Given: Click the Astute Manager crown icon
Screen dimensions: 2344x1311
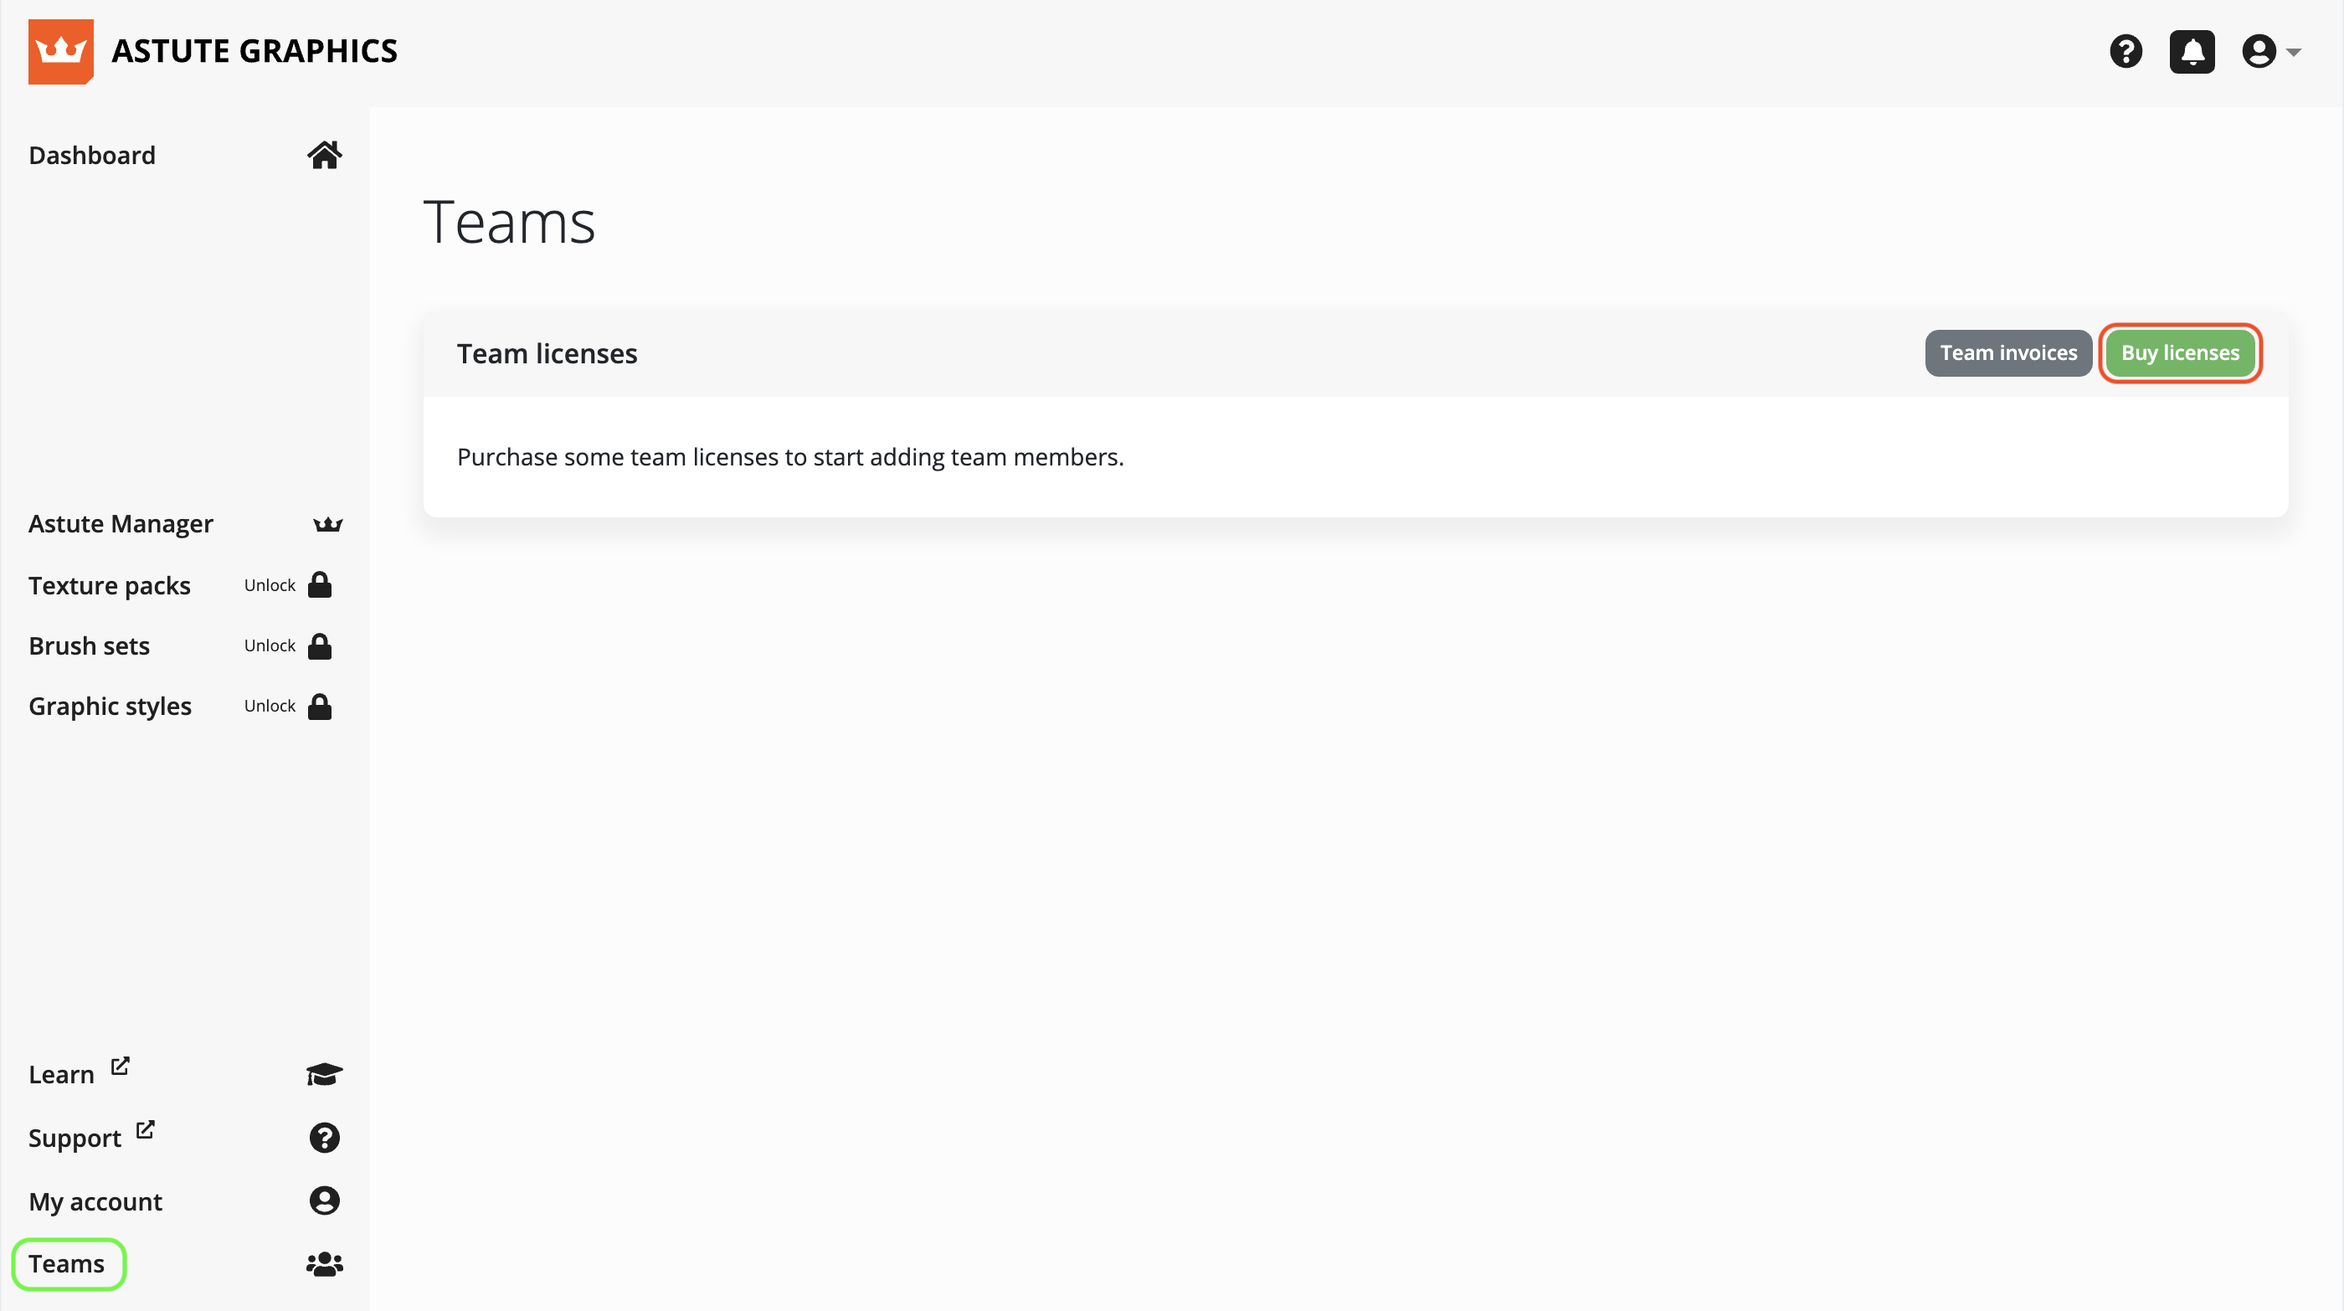Looking at the screenshot, I should (x=327, y=524).
